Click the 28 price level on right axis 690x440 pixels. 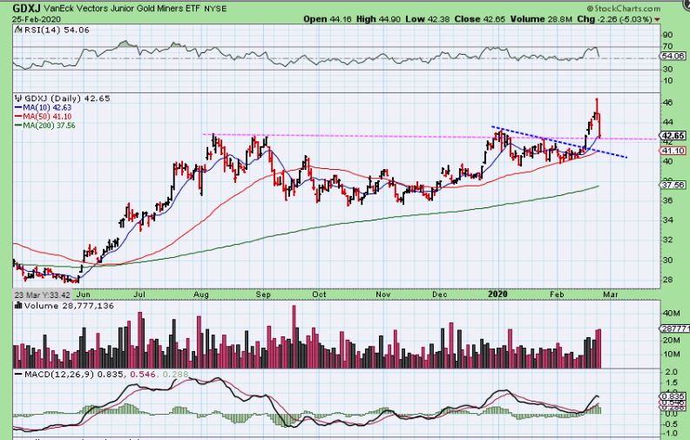point(667,280)
